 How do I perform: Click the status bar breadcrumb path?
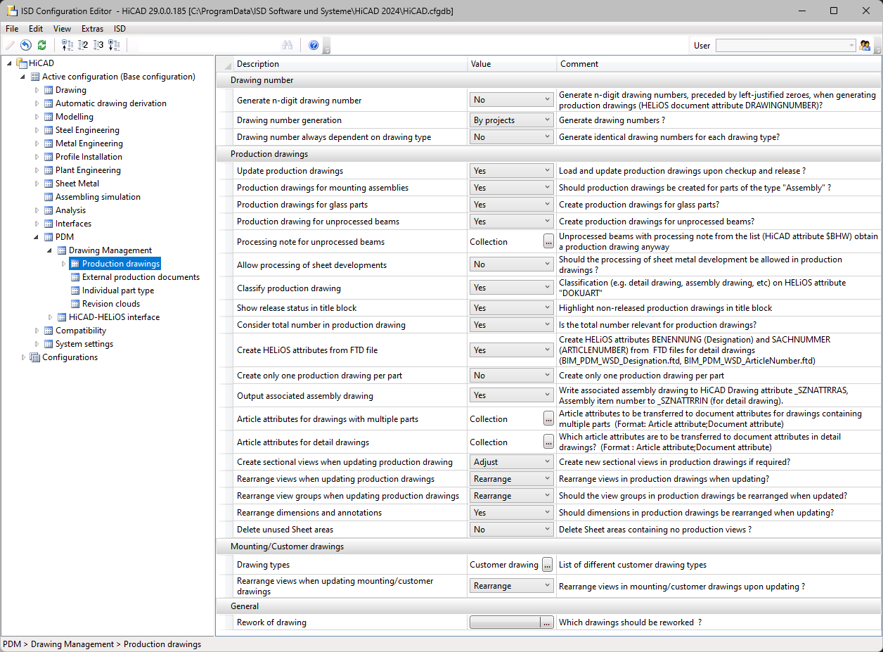102,644
